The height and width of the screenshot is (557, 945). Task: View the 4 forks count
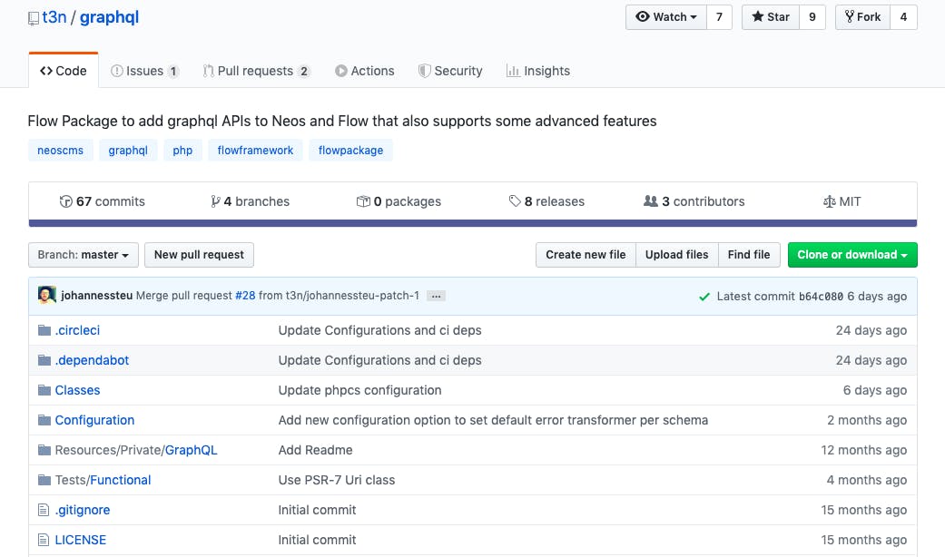903,17
